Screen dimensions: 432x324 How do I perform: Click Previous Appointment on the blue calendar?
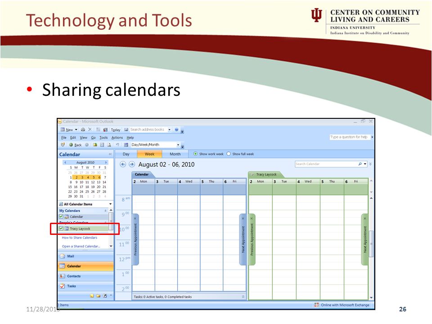coord(135,239)
